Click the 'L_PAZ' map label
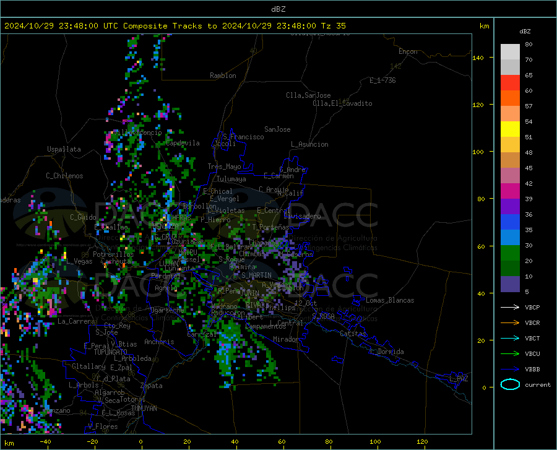 [459, 379]
